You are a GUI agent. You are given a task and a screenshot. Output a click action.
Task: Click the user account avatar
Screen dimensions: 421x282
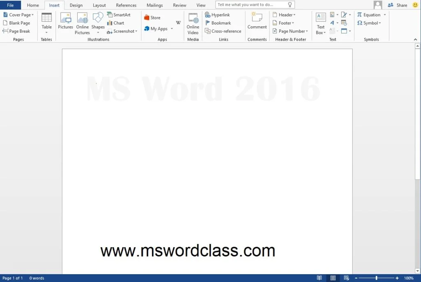pos(378,5)
